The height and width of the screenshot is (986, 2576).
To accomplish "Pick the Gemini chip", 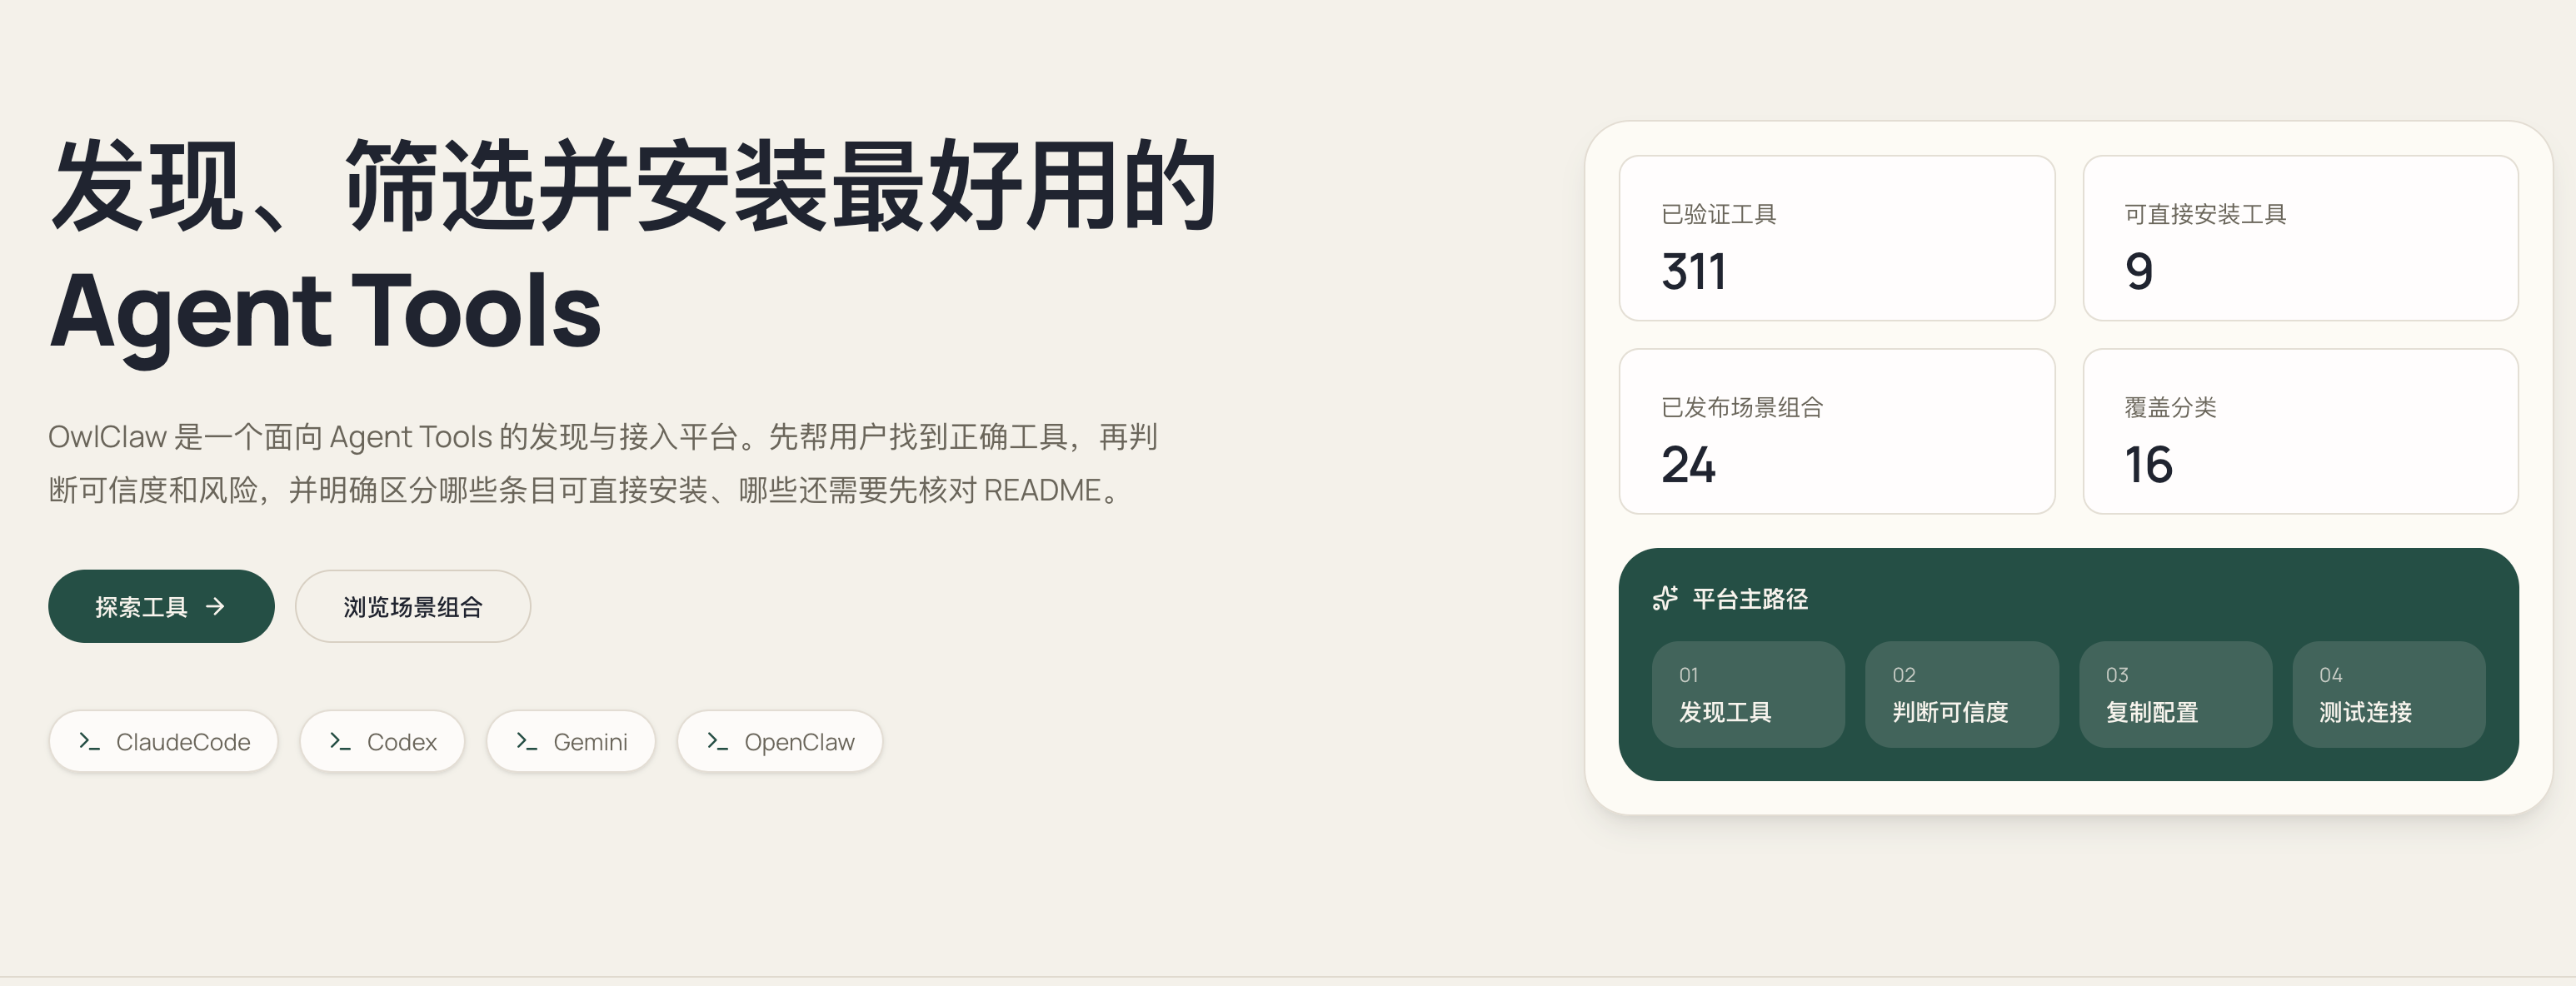I will pos(571,741).
